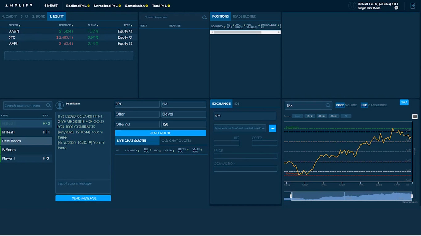Image resolution: width=421 pixels, height=236 pixels.
Task: Click the exchange volume market depth field
Action: 240,128
